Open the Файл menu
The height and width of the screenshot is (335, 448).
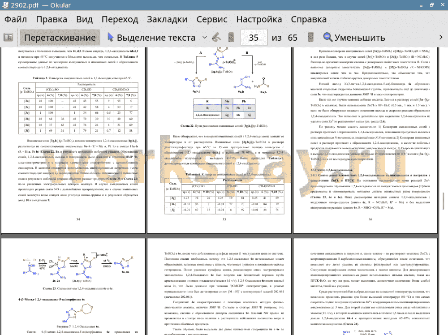16,19
